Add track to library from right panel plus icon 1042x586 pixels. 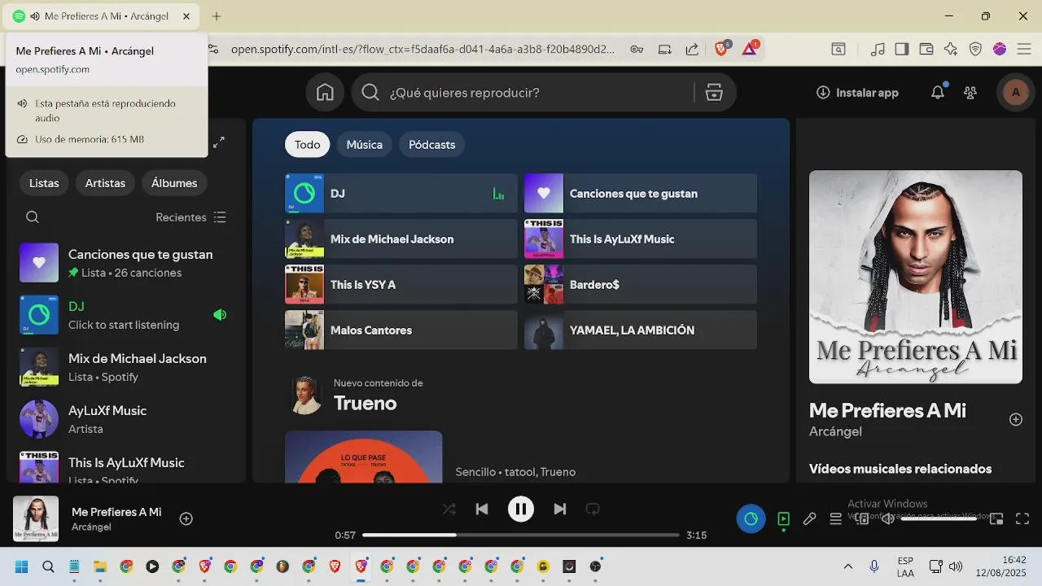pyautogui.click(x=1016, y=419)
